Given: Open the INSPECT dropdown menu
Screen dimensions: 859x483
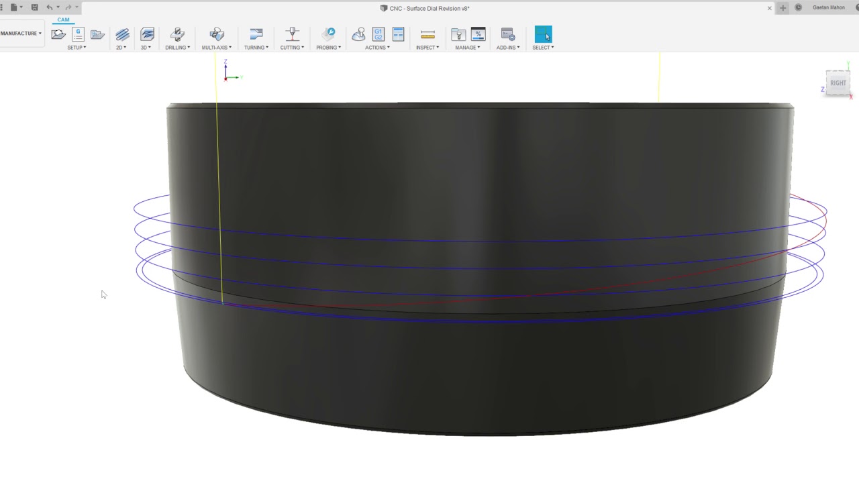Looking at the screenshot, I should [427, 48].
